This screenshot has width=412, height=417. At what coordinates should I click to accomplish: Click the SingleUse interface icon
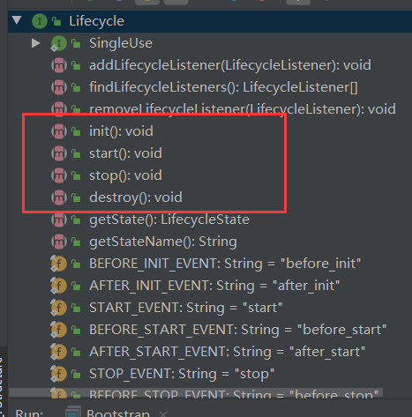pos(58,43)
